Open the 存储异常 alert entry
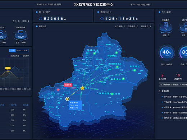This screenshot has width=187, height=140. tap(174, 113)
